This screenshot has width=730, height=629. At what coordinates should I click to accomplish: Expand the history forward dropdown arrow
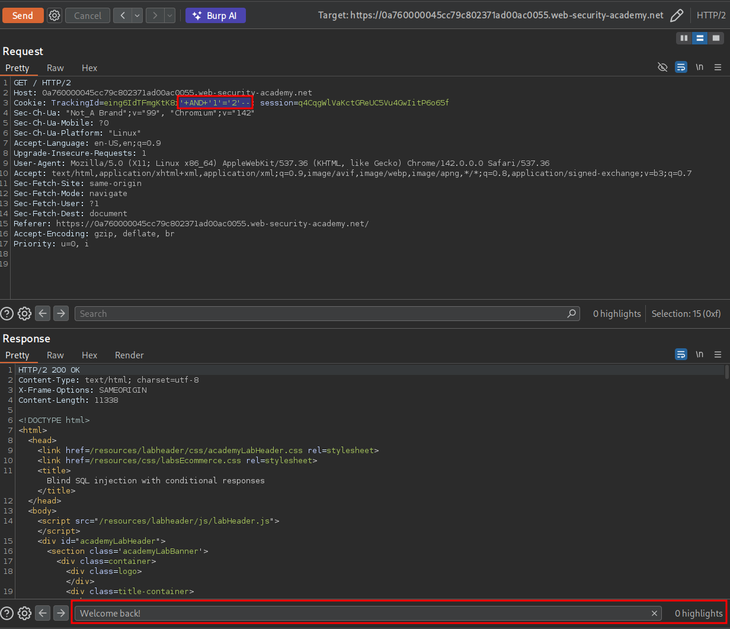(x=169, y=15)
